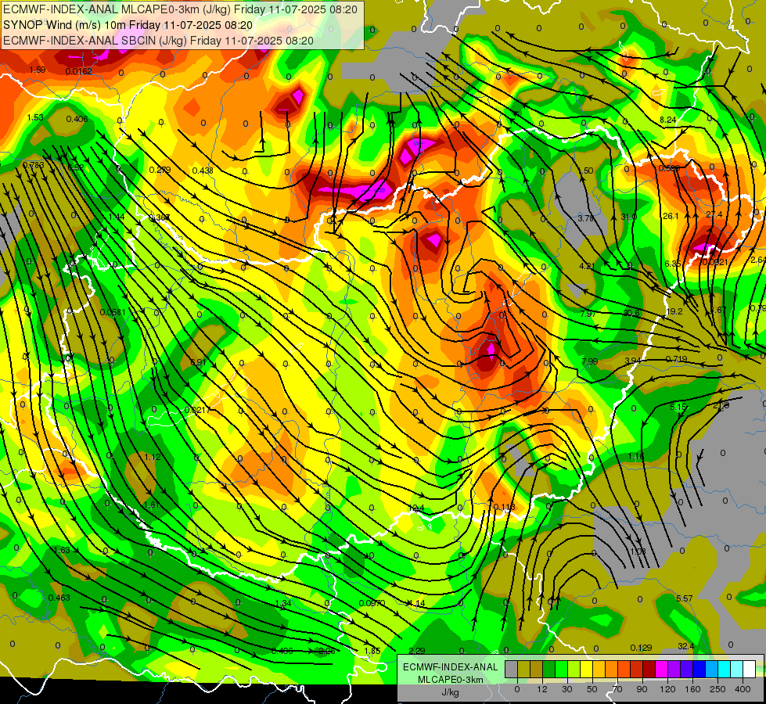Click map value 12.4
Screen dimensions: 766x704
pos(416,508)
